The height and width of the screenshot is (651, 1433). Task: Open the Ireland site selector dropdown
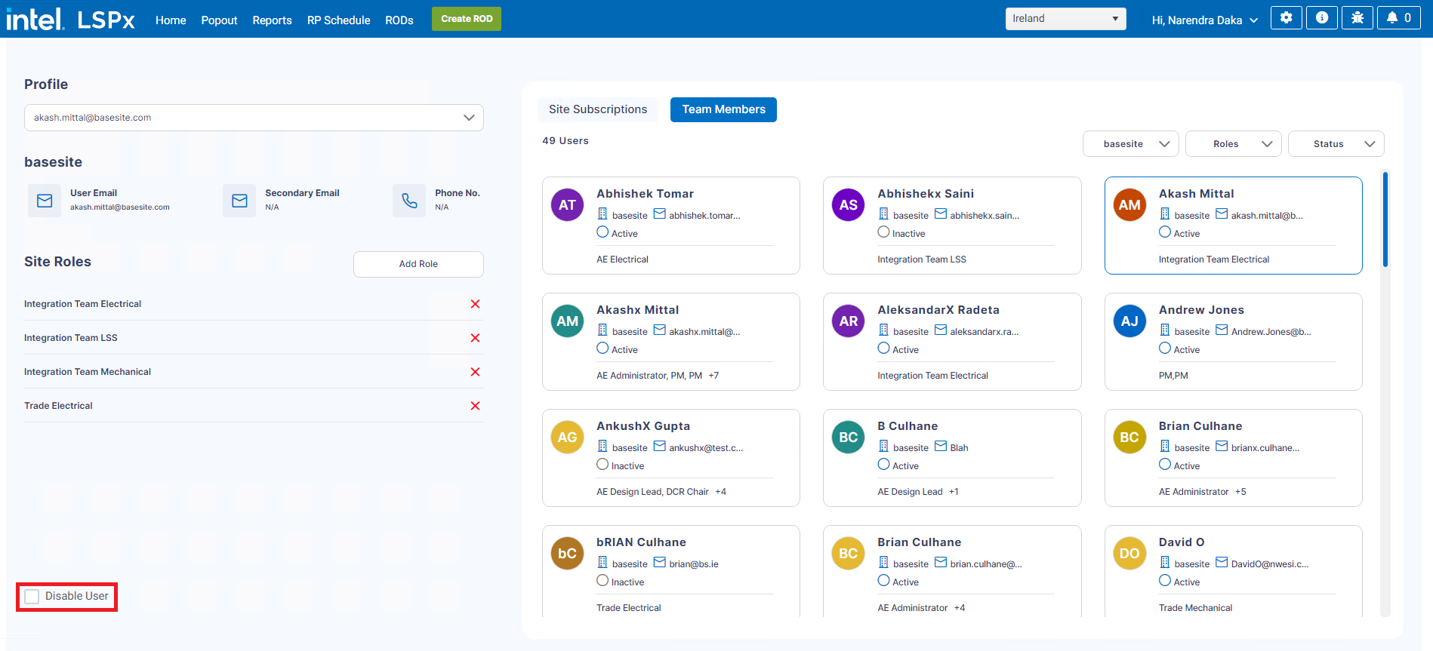click(x=1065, y=19)
